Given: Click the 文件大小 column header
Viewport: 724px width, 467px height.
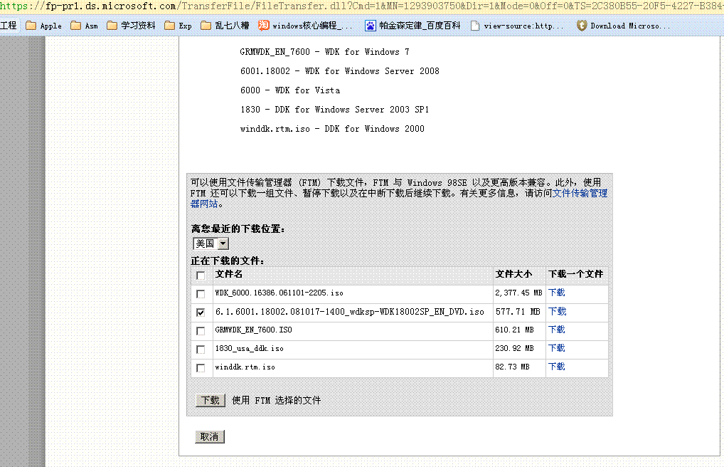Looking at the screenshot, I should pyautogui.click(x=513, y=274).
